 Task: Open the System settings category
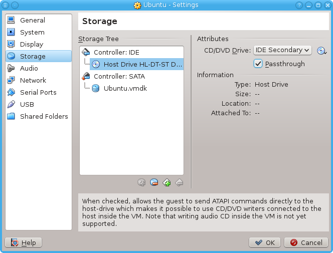[39, 32]
